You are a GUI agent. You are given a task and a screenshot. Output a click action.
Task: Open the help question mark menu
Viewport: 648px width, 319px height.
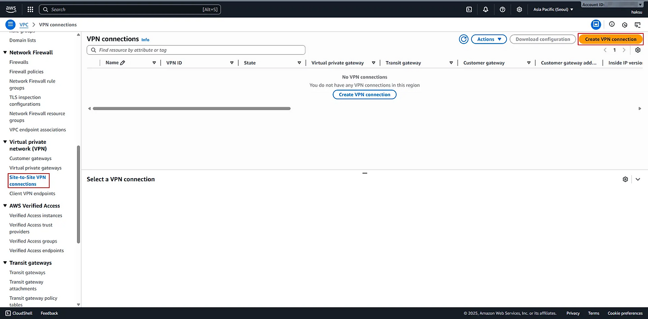502,9
